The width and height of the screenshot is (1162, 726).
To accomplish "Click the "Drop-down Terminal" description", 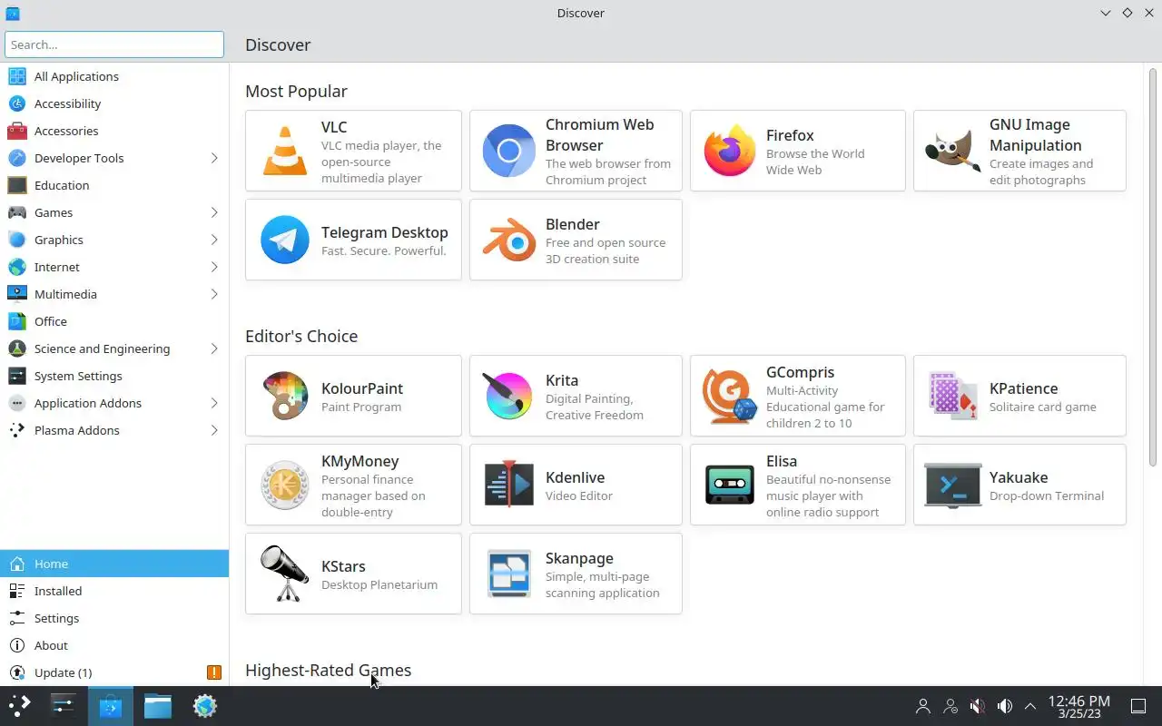I will tap(1047, 495).
